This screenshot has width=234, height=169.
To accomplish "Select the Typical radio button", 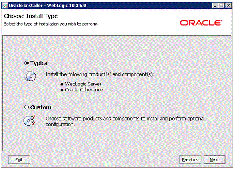I will pyautogui.click(x=27, y=63).
